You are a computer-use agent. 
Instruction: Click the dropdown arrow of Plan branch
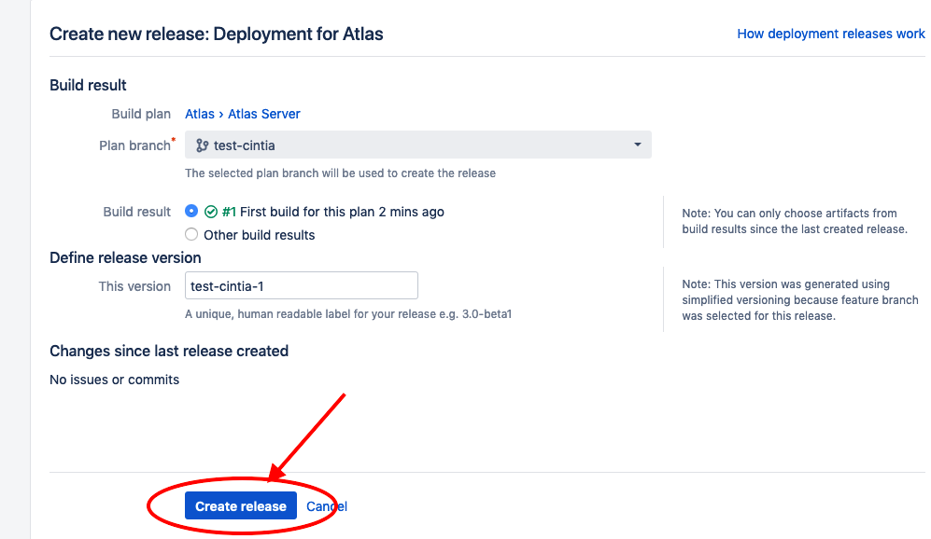point(637,145)
